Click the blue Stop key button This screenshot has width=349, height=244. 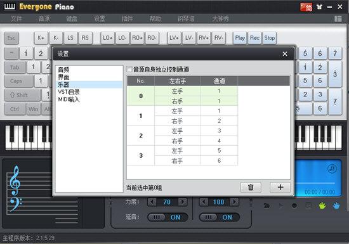tap(269, 38)
